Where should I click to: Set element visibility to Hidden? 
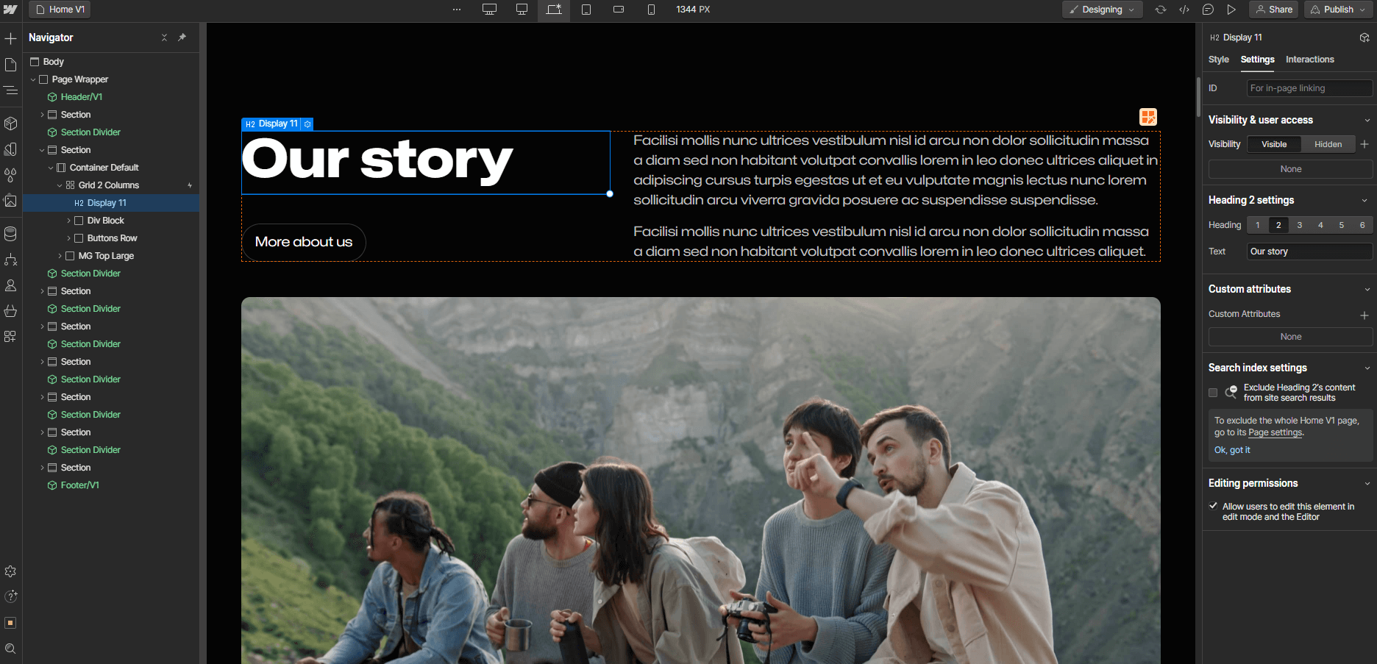point(1328,143)
